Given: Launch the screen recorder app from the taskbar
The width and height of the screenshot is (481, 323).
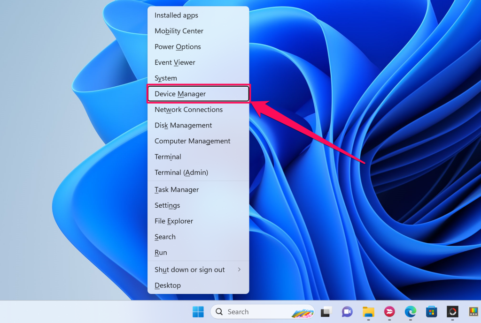Looking at the screenshot, I should pos(452,311).
